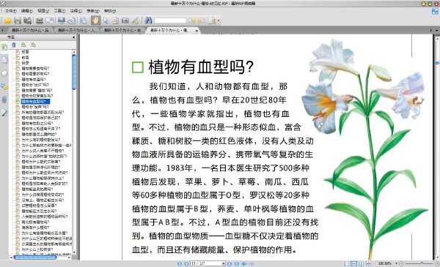The height and width of the screenshot is (267, 440).
Task: Click the document's right vertical scrollbar
Action: point(437,147)
